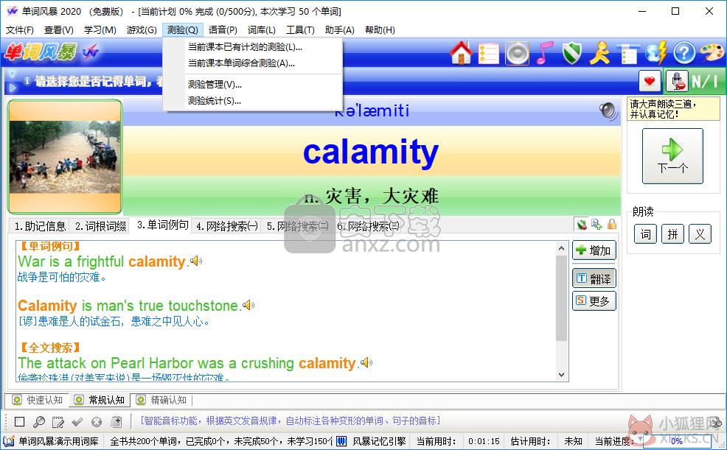The width and height of the screenshot is (727, 450).
Task: Click the empty square icon in bottom toolbar
Action: [19, 422]
